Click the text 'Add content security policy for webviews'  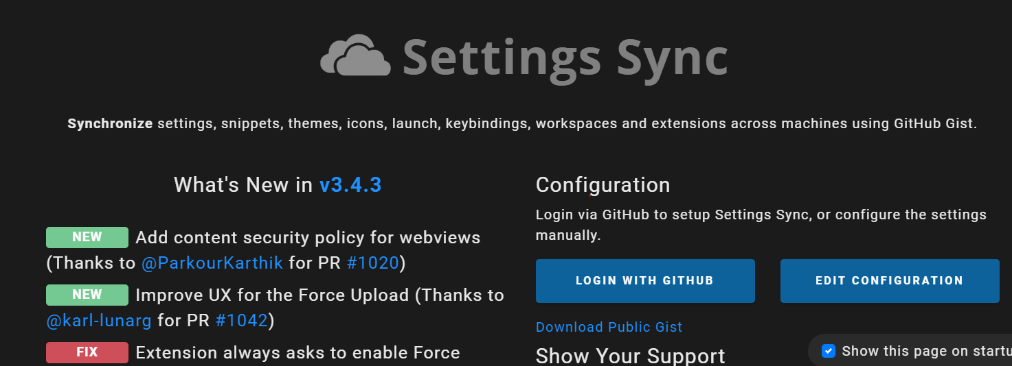[308, 238]
